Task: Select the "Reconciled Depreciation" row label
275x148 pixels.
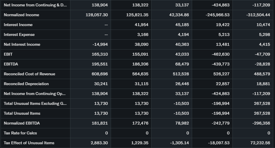Action: point(26,84)
